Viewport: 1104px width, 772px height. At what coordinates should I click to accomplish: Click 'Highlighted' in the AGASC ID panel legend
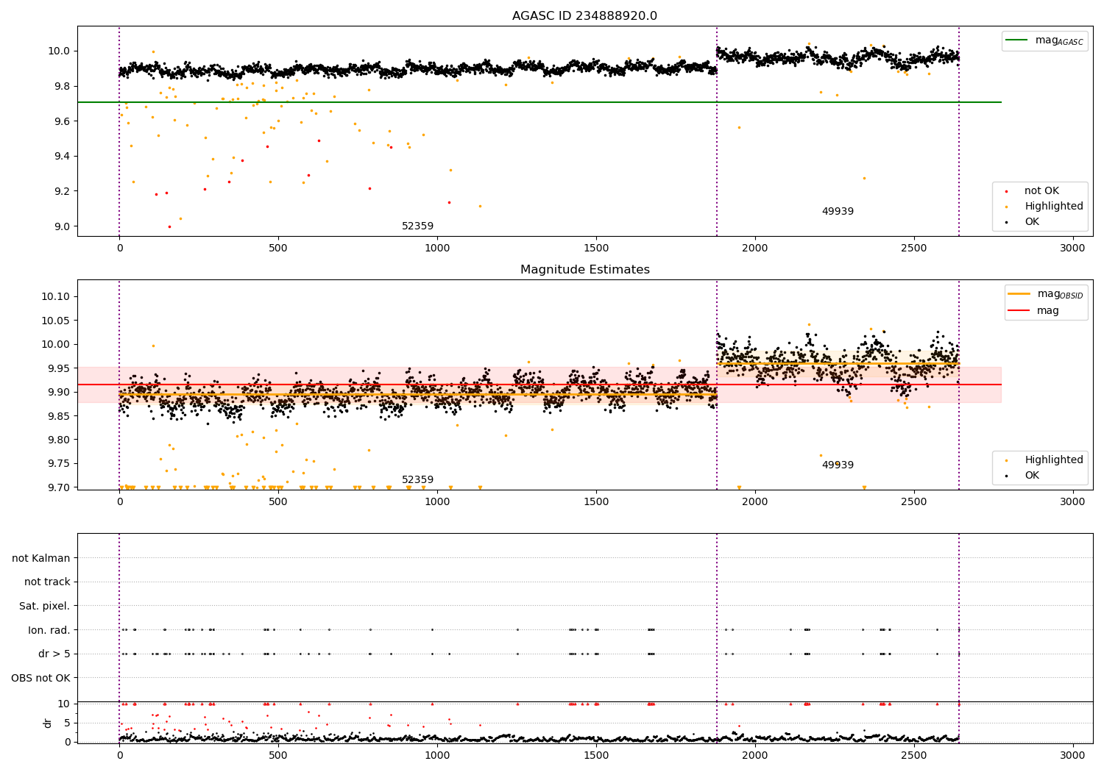[x=1054, y=207]
